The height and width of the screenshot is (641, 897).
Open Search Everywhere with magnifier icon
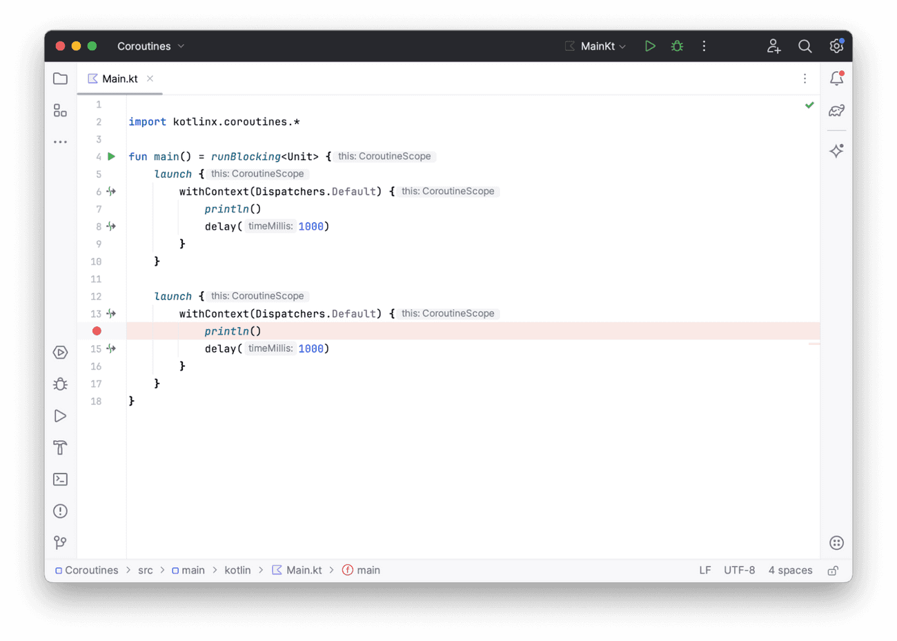point(805,46)
